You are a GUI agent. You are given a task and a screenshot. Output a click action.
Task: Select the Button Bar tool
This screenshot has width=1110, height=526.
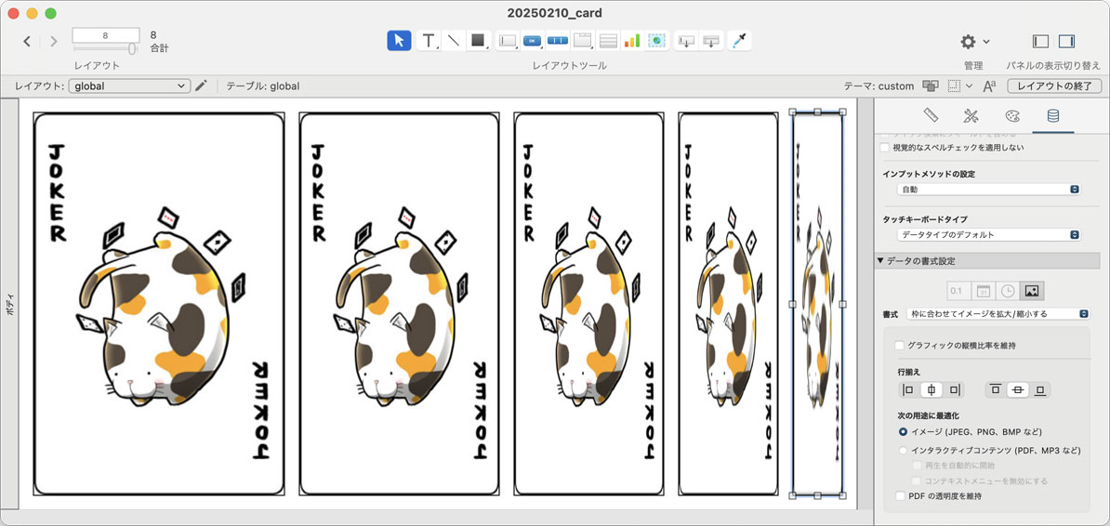(x=558, y=40)
